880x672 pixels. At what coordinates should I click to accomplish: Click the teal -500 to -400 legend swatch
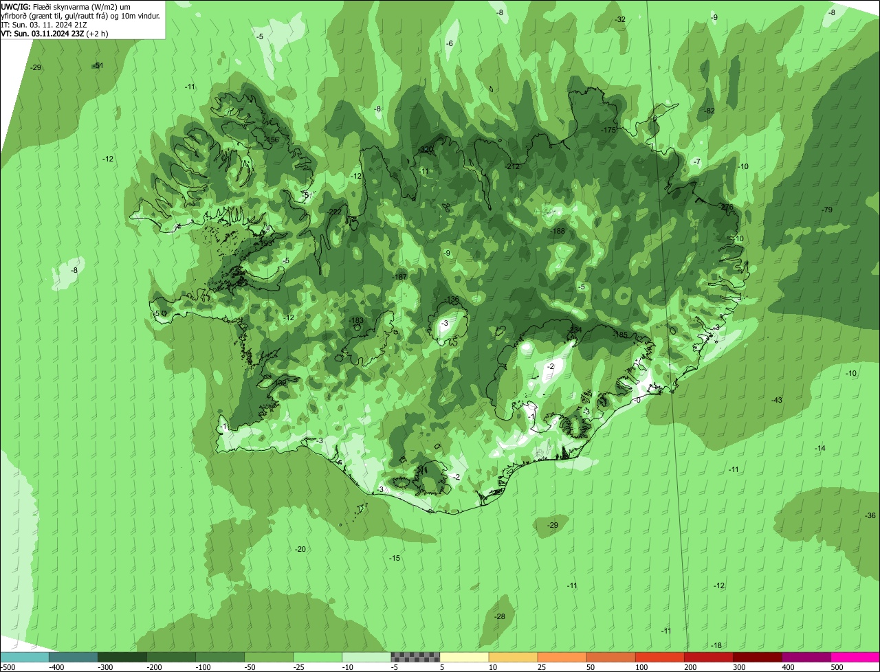[x=25, y=657]
